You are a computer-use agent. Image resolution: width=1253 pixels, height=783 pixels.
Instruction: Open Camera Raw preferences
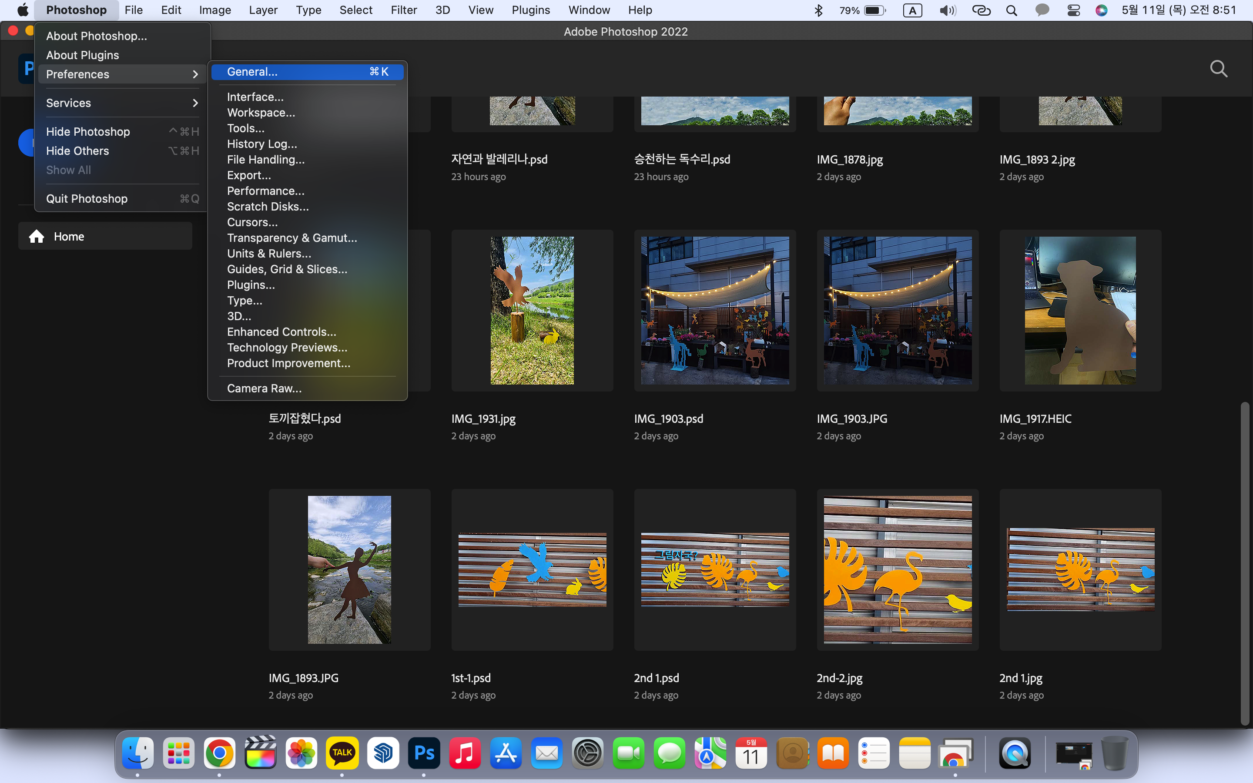point(264,388)
